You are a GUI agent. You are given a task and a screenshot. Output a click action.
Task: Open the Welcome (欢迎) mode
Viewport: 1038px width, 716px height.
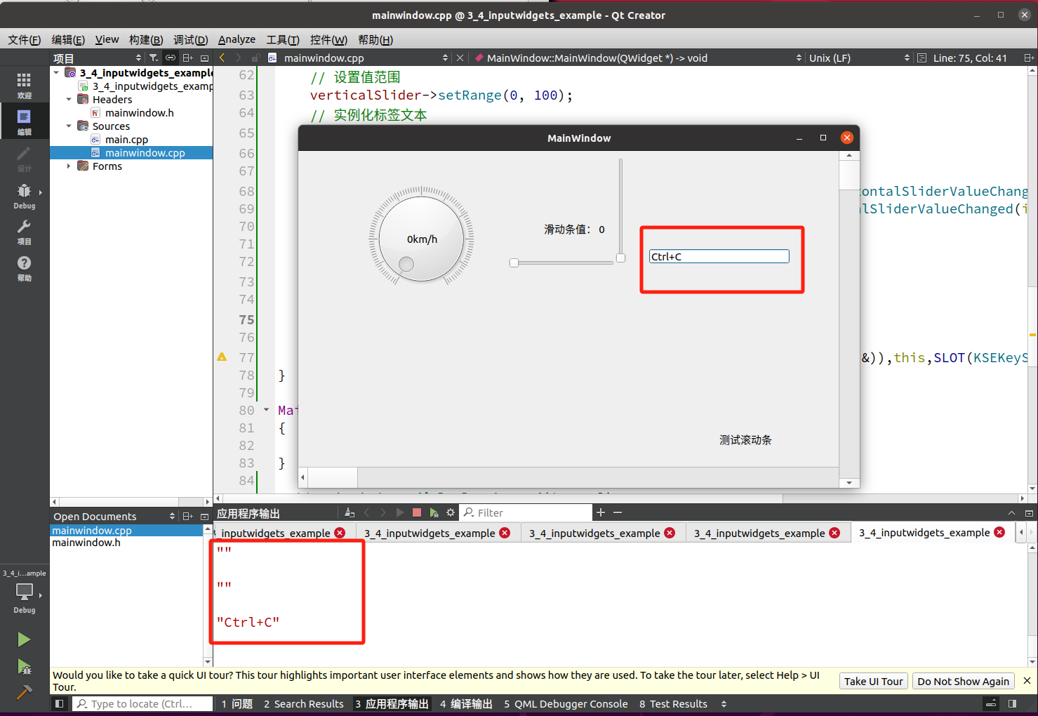(24, 86)
